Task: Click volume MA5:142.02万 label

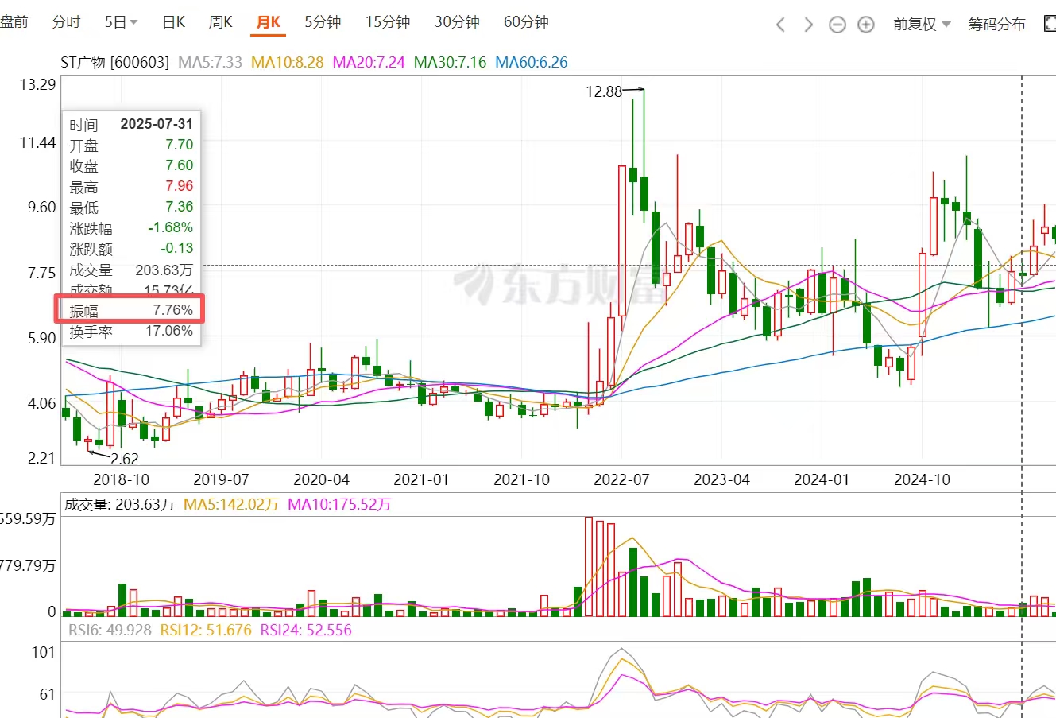Action: [231, 504]
